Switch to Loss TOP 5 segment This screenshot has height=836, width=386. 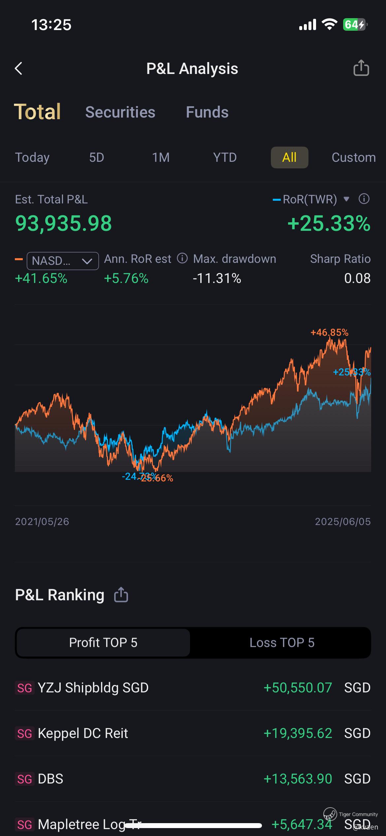282,643
